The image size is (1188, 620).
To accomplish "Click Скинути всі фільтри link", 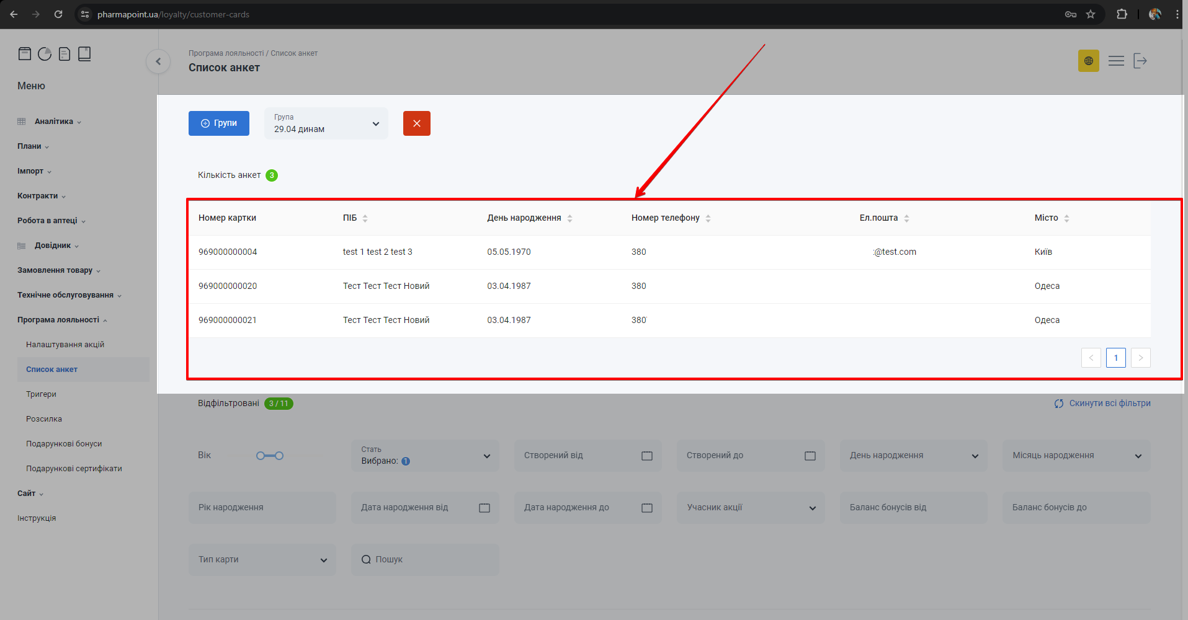I will 1102,404.
